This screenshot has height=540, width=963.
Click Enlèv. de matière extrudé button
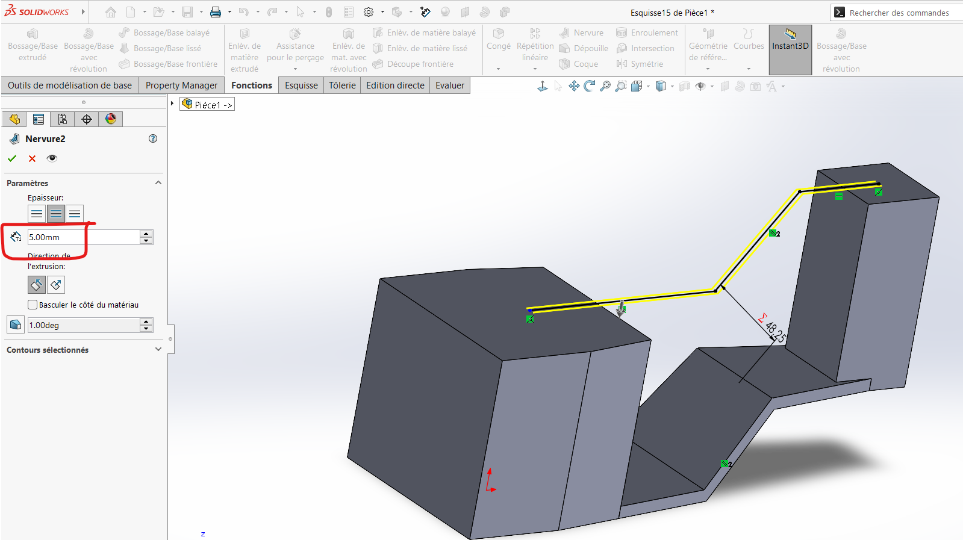[x=245, y=50]
